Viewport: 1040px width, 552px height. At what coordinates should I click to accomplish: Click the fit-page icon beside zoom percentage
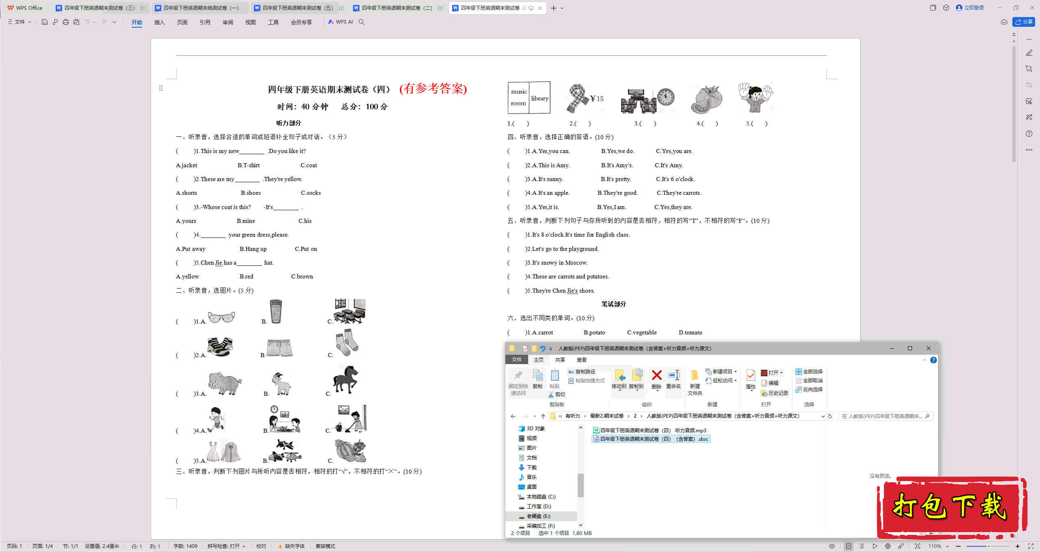pos(917,546)
